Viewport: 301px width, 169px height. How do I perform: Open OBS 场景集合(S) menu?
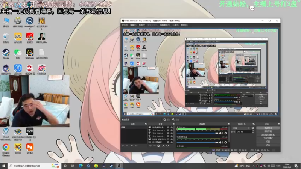point(165,25)
